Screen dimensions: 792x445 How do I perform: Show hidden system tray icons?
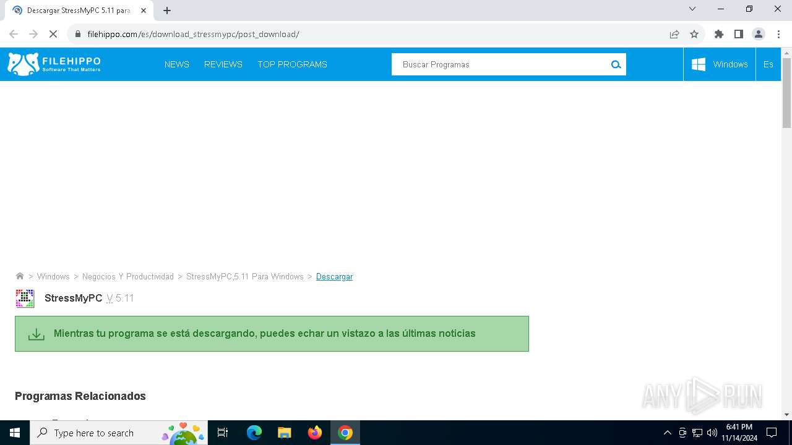(667, 433)
